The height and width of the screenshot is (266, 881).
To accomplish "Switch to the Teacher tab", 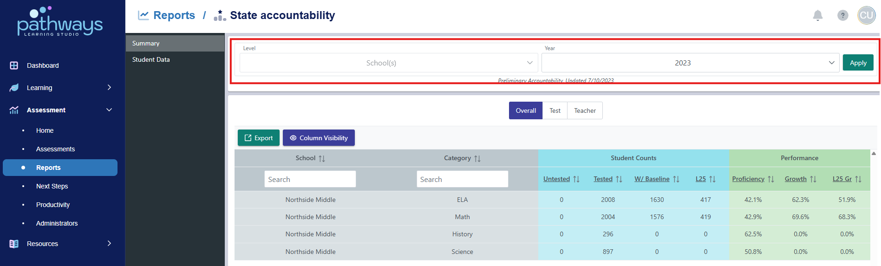I will (x=585, y=110).
